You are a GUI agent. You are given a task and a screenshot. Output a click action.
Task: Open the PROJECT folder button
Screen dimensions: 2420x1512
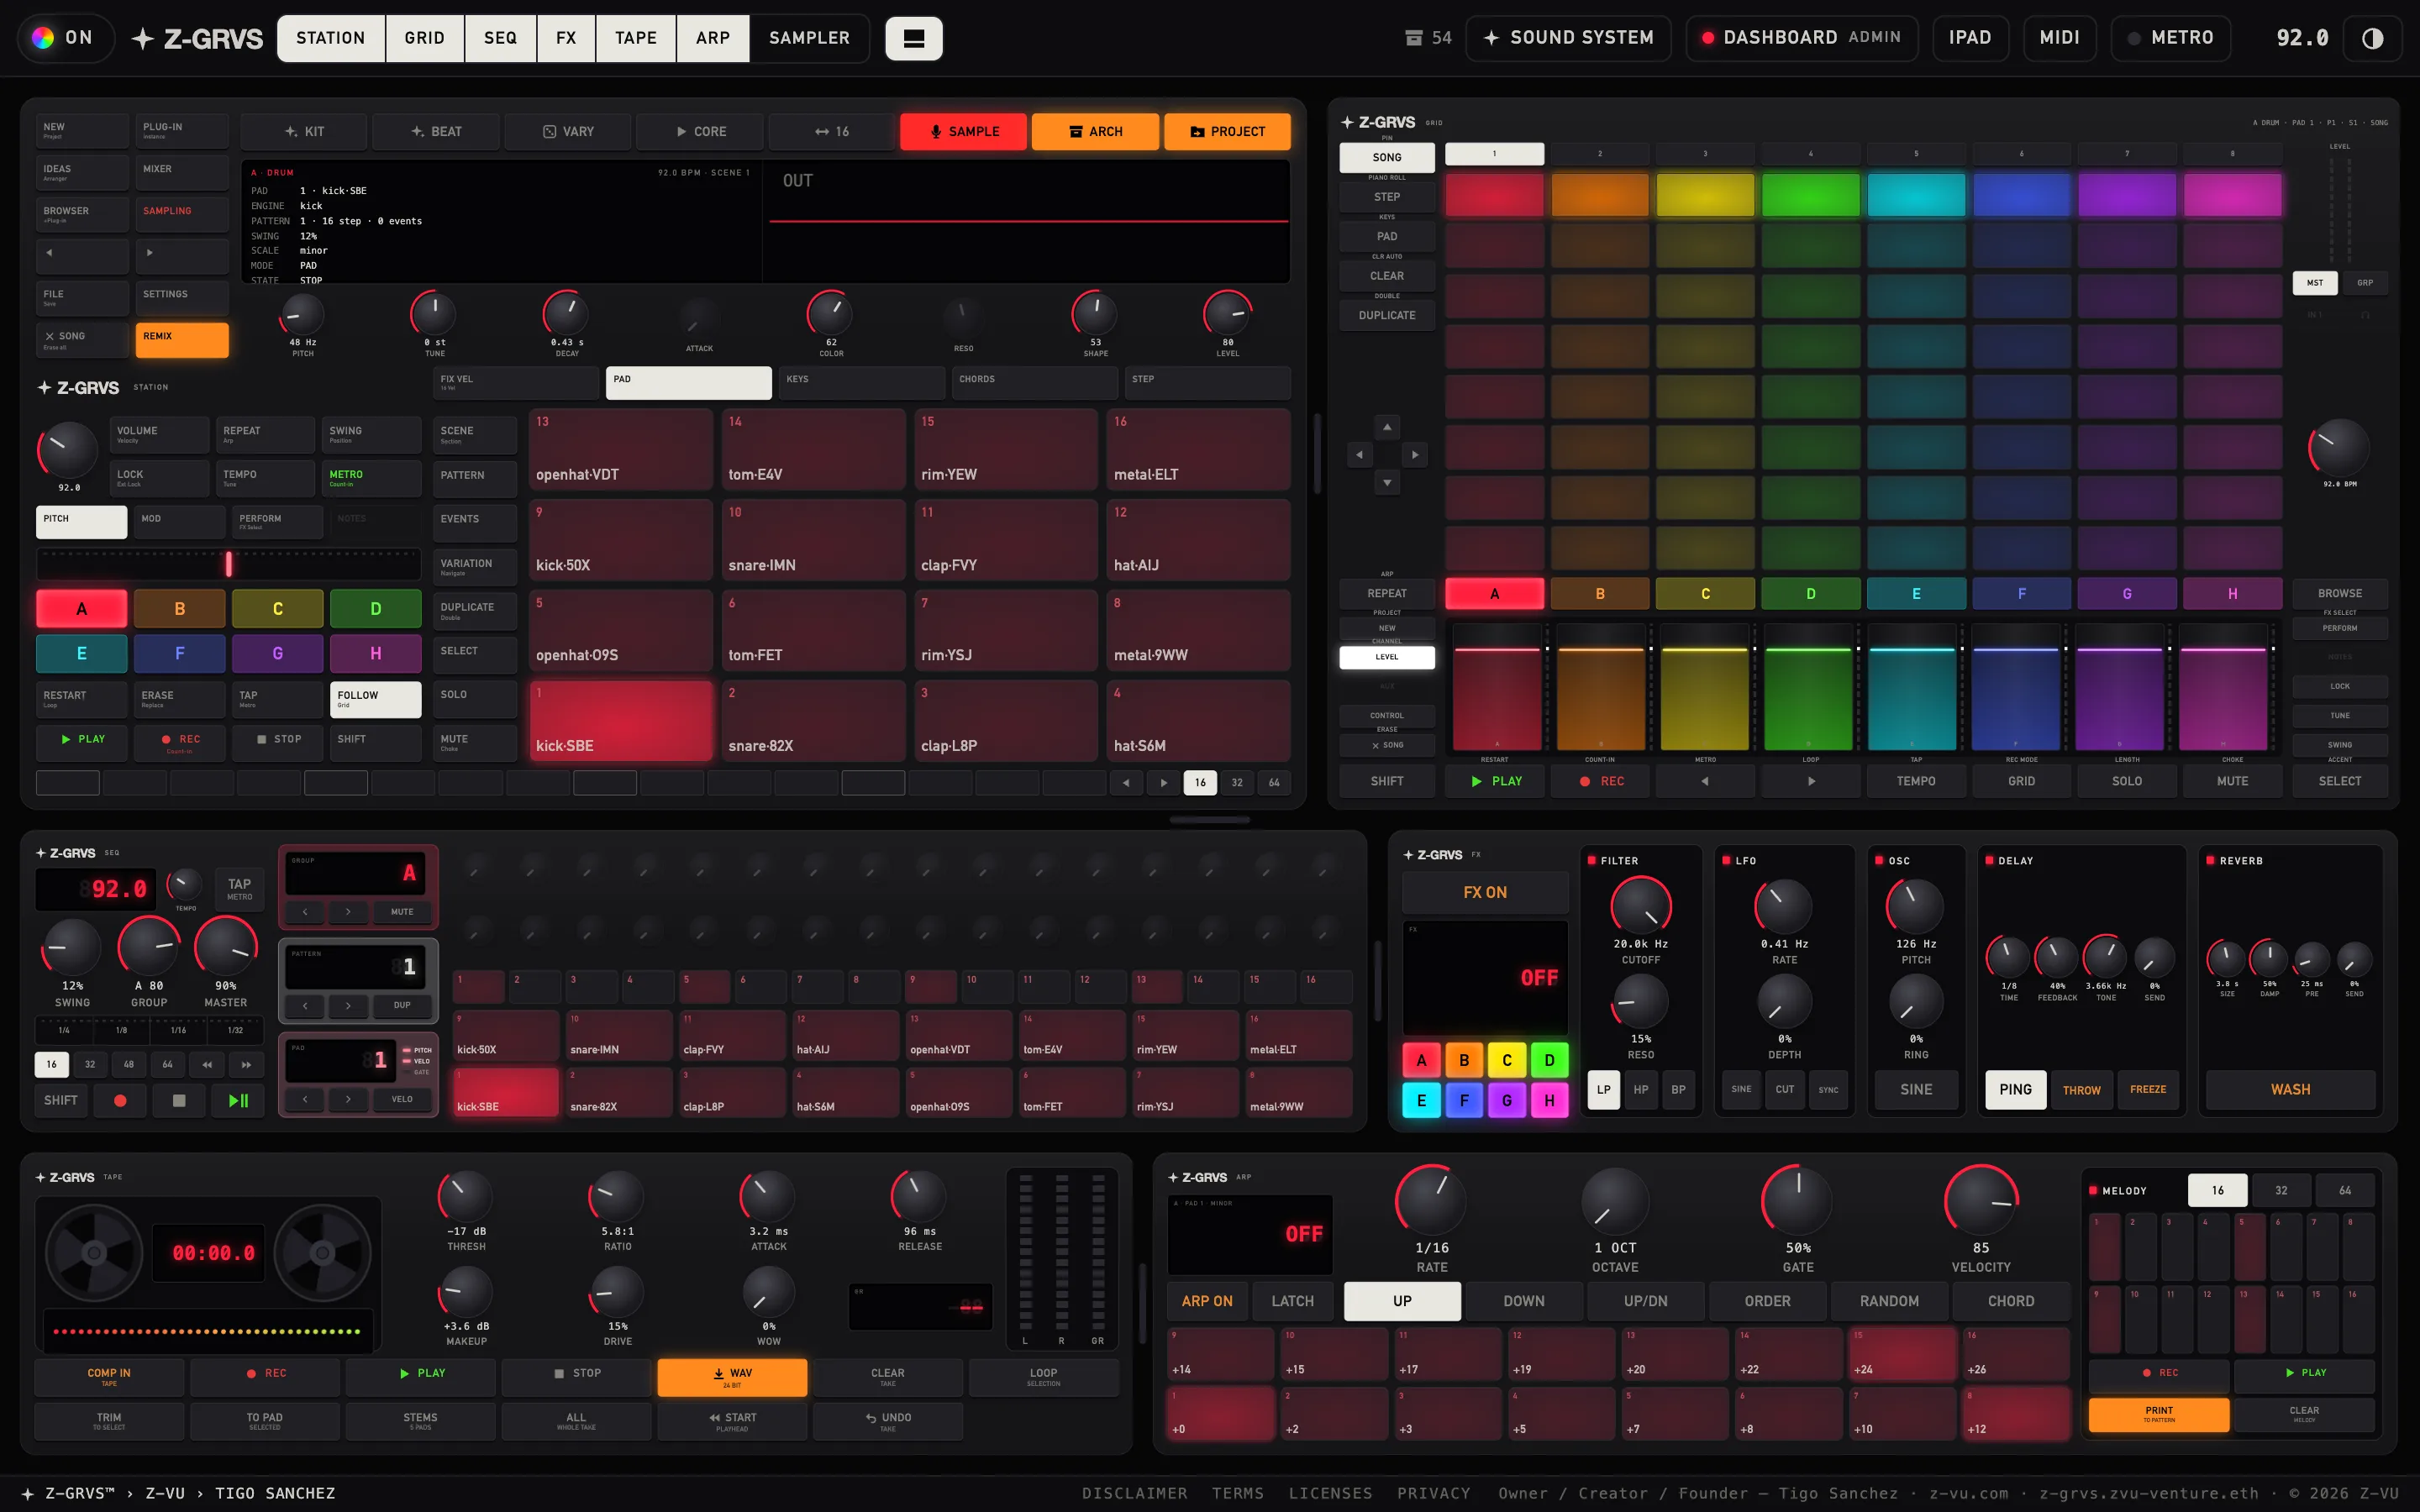[x=1227, y=132]
